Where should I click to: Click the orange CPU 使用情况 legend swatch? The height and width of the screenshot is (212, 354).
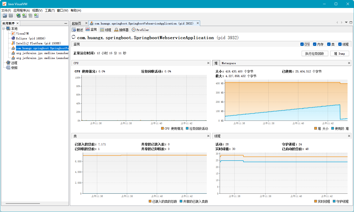[162, 128]
